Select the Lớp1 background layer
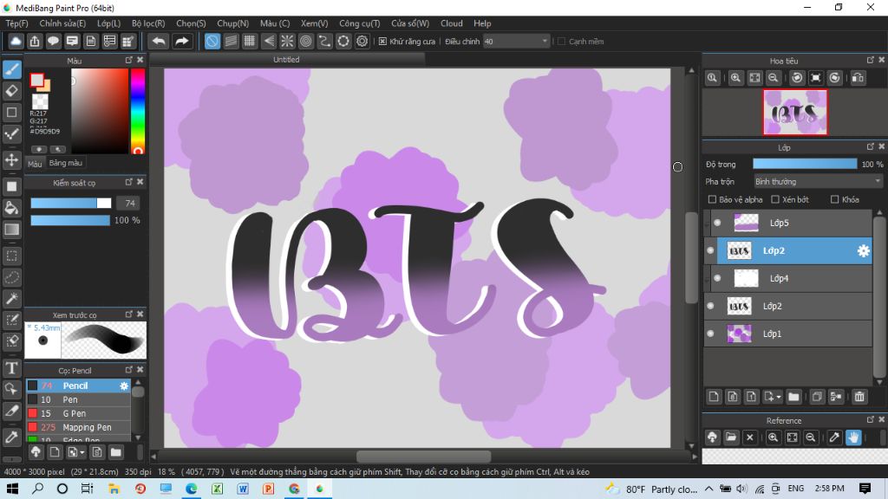 (x=787, y=334)
